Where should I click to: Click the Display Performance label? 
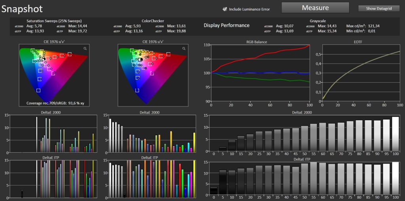click(x=226, y=25)
